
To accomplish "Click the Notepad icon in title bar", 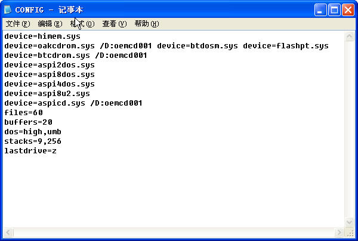I will tap(8, 10).
